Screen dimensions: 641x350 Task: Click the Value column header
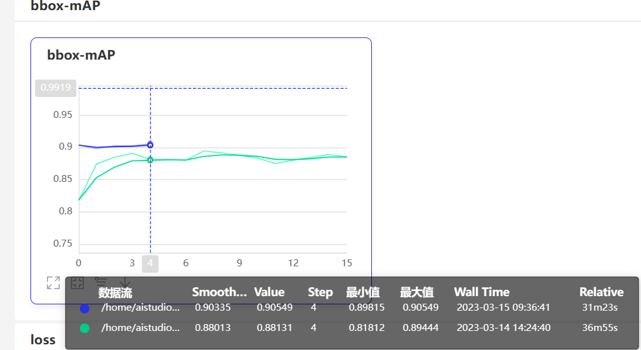[x=269, y=292]
